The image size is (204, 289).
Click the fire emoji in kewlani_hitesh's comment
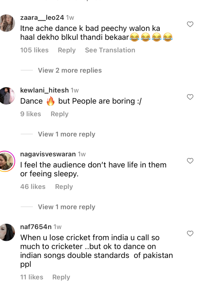tap(50, 101)
